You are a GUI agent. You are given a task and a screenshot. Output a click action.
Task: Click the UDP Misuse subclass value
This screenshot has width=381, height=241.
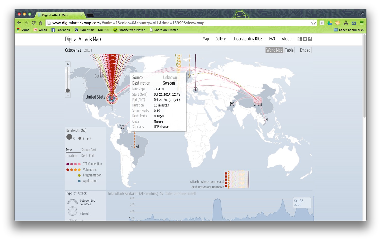coord(161,127)
